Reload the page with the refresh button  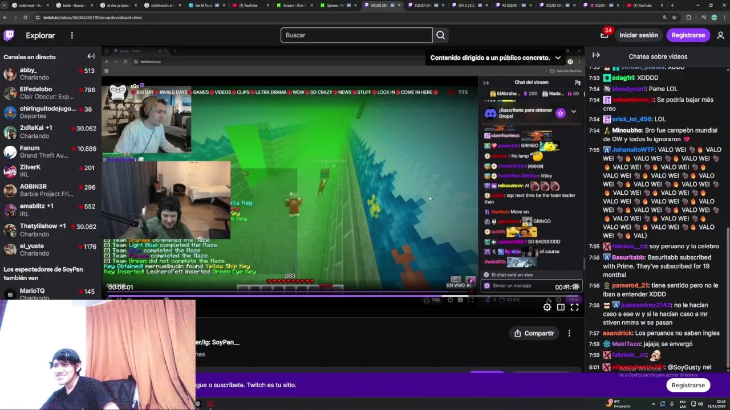(x=25, y=18)
